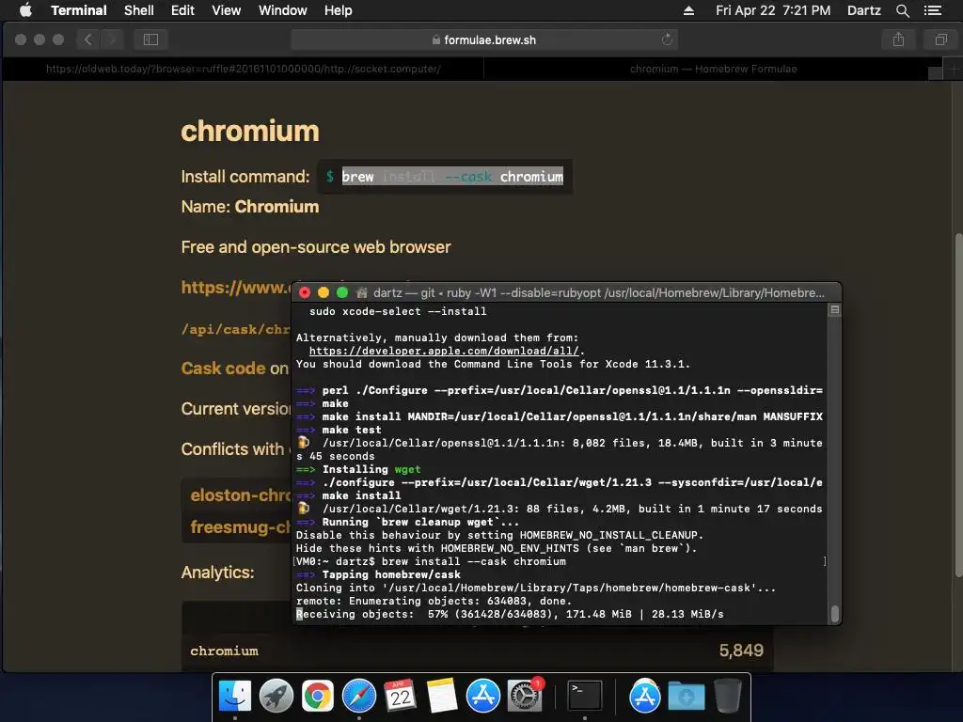The height and width of the screenshot is (722, 963).
Task: Open the developer.apple.com/download/all link
Action: 444,352
